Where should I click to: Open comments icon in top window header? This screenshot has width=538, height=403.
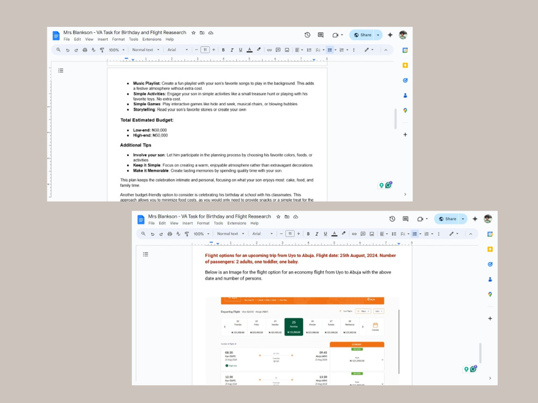tap(321, 35)
